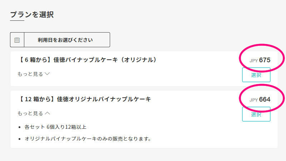Select the 6箱 plan with 選択 button
This screenshot has width=286, height=161.
pos(256,75)
